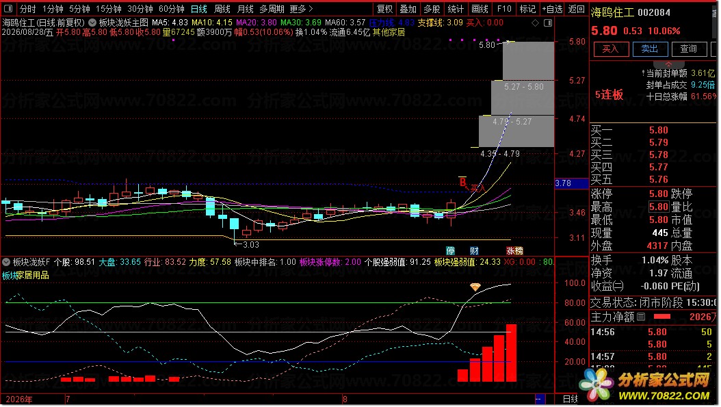This screenshot has width=721, height=407.
Task: Click the month 8 marker on time axis
Action: pyautogui.click(x=344, y=399)
